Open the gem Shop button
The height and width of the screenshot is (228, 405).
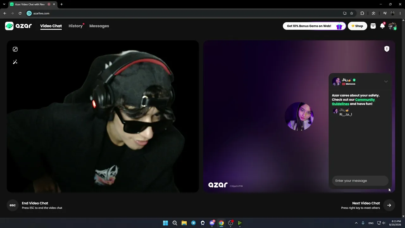pyautogui.click(x=358, y=26)
